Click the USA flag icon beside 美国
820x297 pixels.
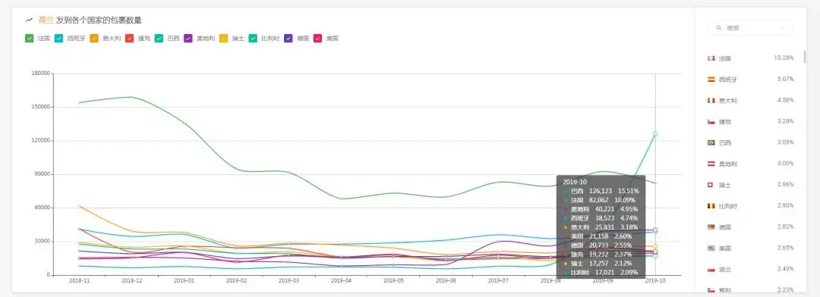coord(711,248)
